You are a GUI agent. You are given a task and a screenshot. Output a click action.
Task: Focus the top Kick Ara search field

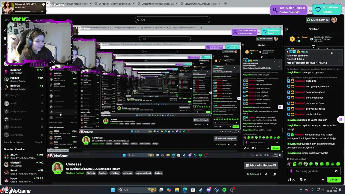(x=172, y=20)
